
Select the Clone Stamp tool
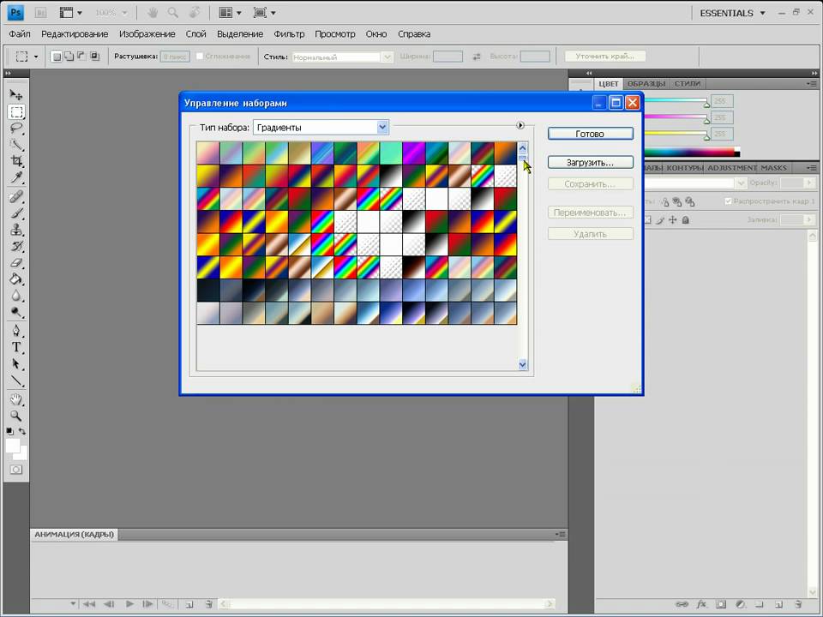[16, 230]
